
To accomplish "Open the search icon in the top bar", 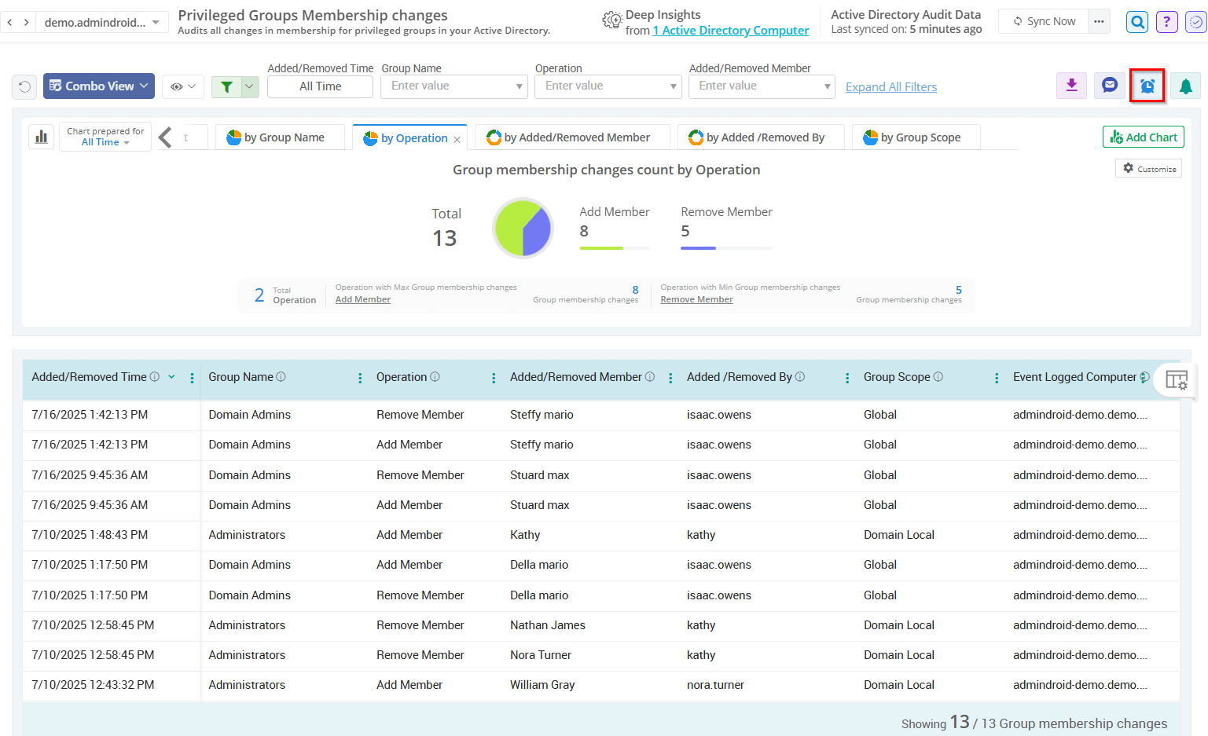I will click(x=1137, y=21).
